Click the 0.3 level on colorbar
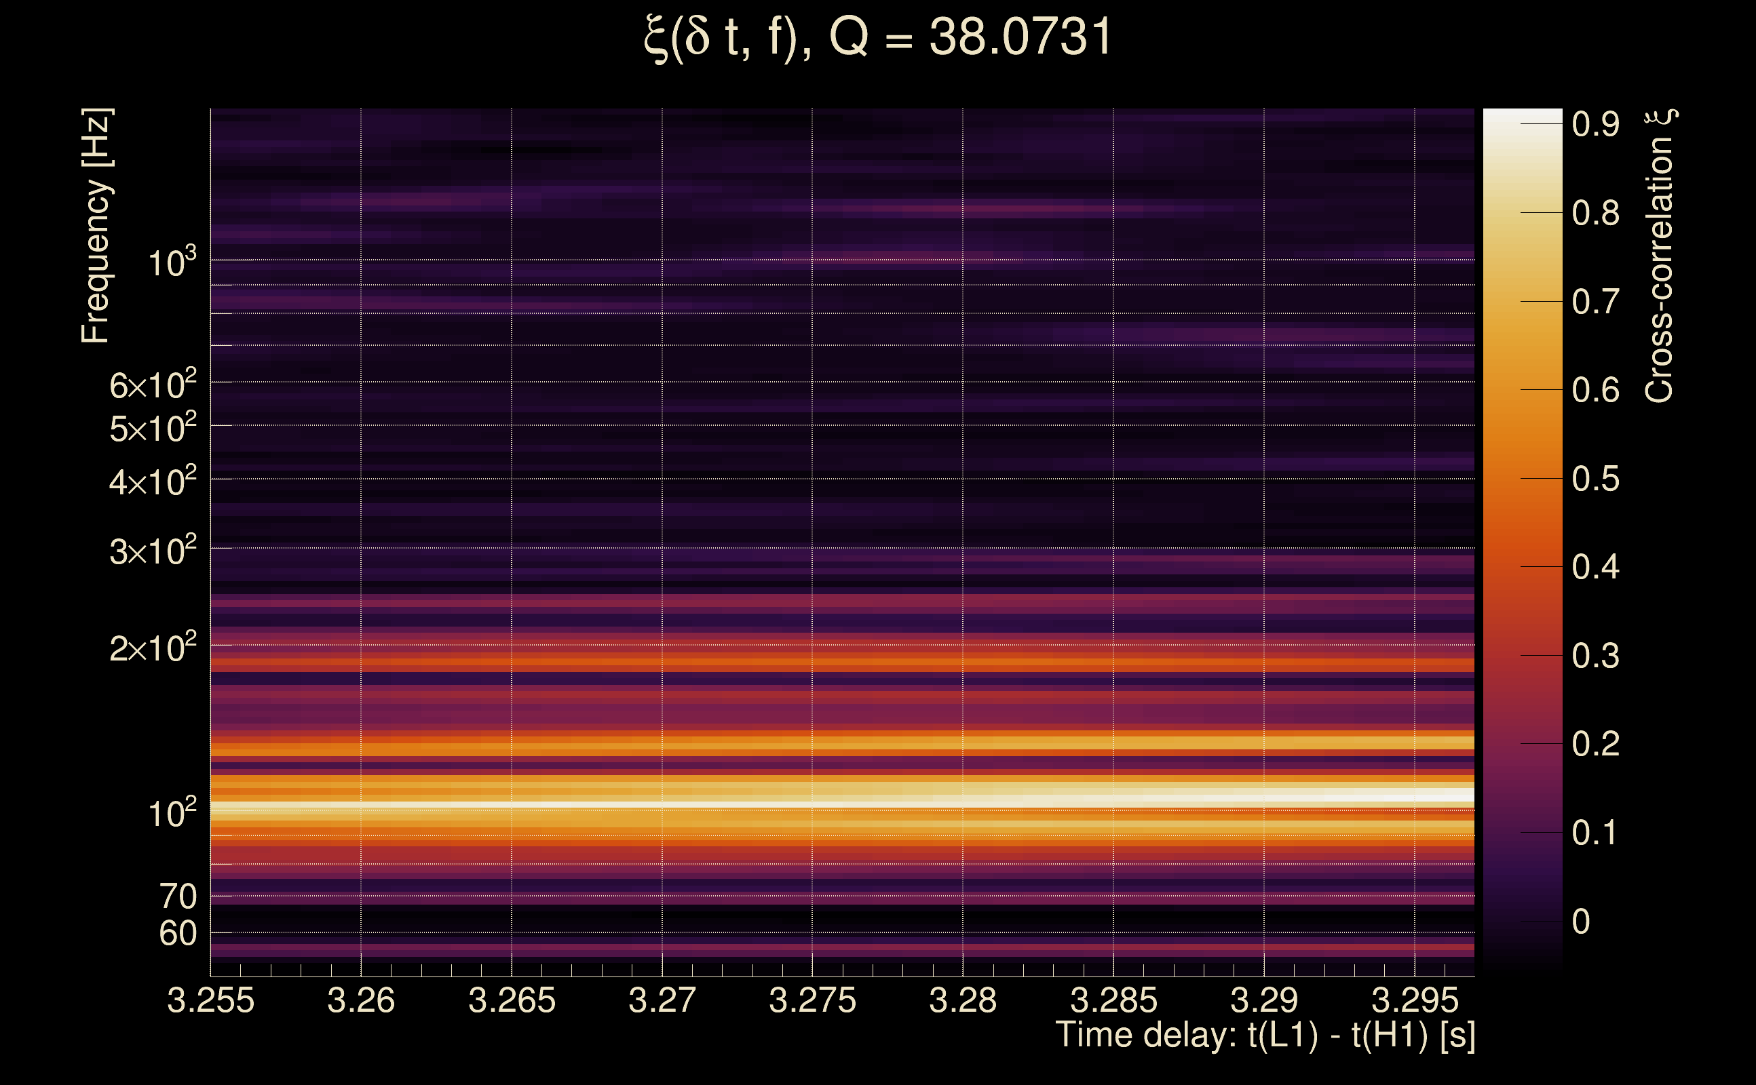 1595,656
